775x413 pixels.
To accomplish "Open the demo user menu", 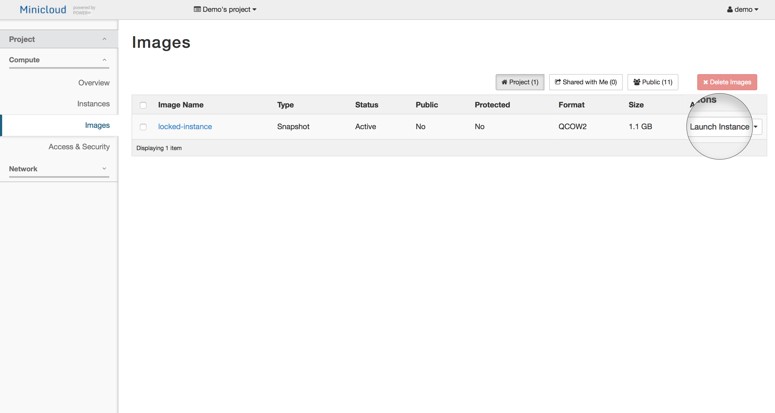I will (x=743, y=10).
